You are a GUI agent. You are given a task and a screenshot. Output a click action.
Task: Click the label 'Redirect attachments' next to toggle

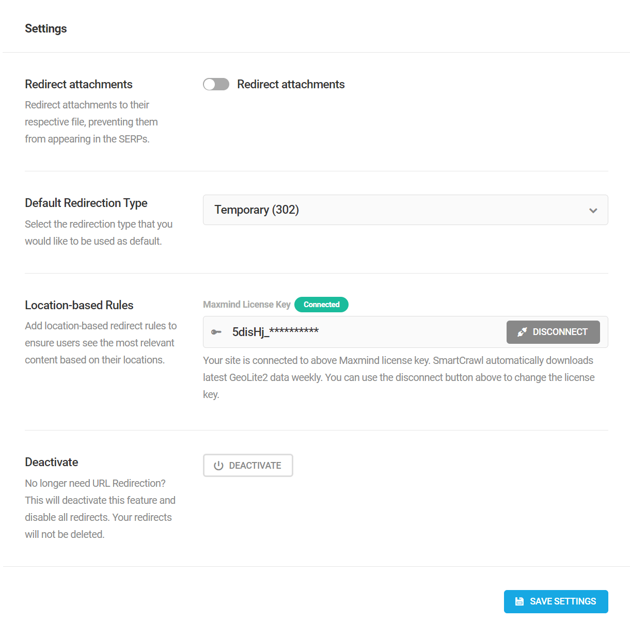click(291, 84)
